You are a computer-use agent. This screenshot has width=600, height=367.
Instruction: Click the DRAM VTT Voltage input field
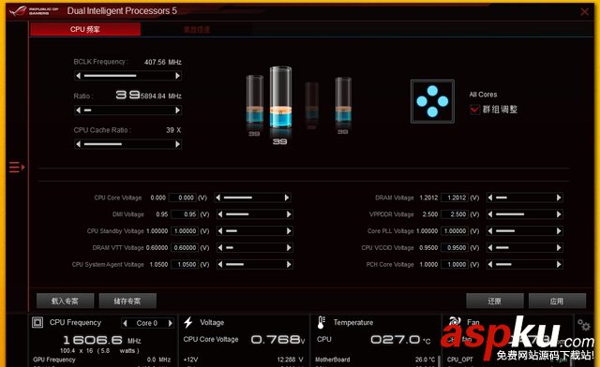[x=185, y=248]
